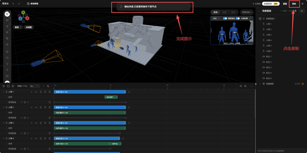Click the red X axis gizmo handle
Viewport: 307px width, 153px height.
[28, 18]
